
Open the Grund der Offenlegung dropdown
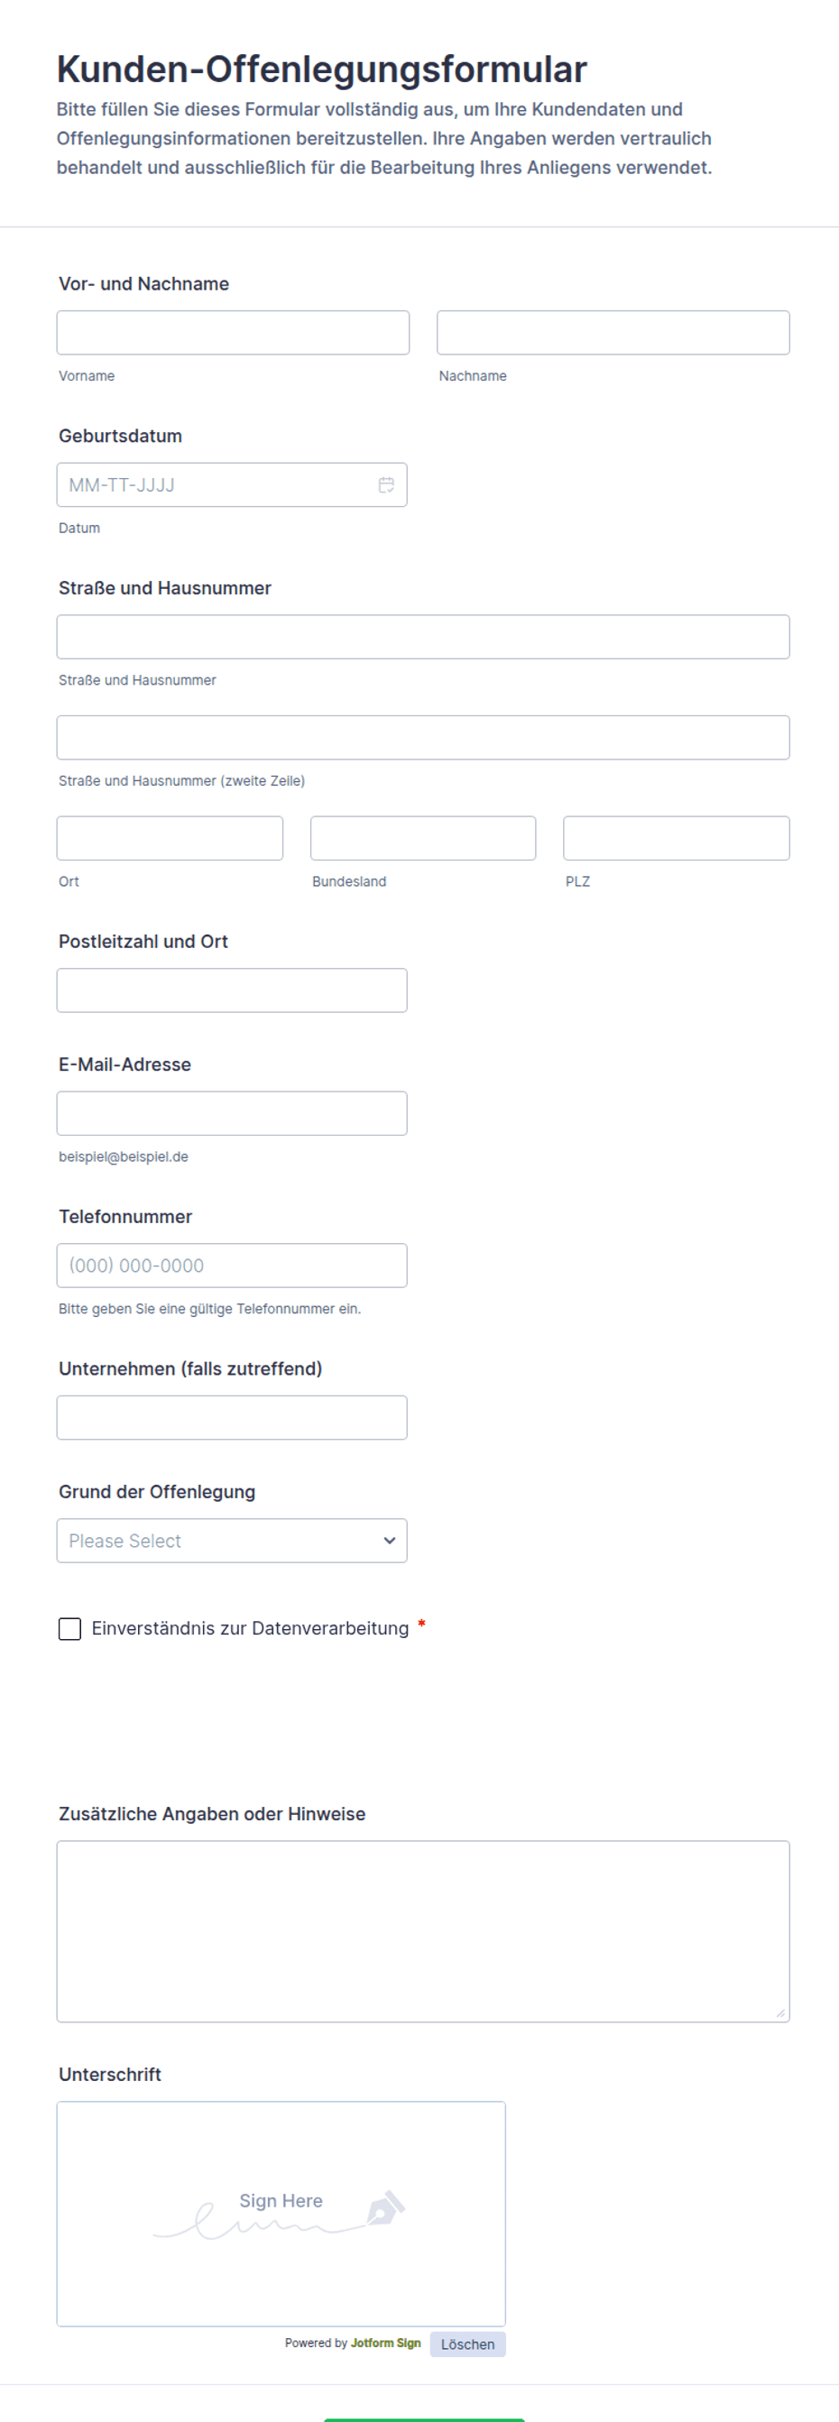(231, 1541)
